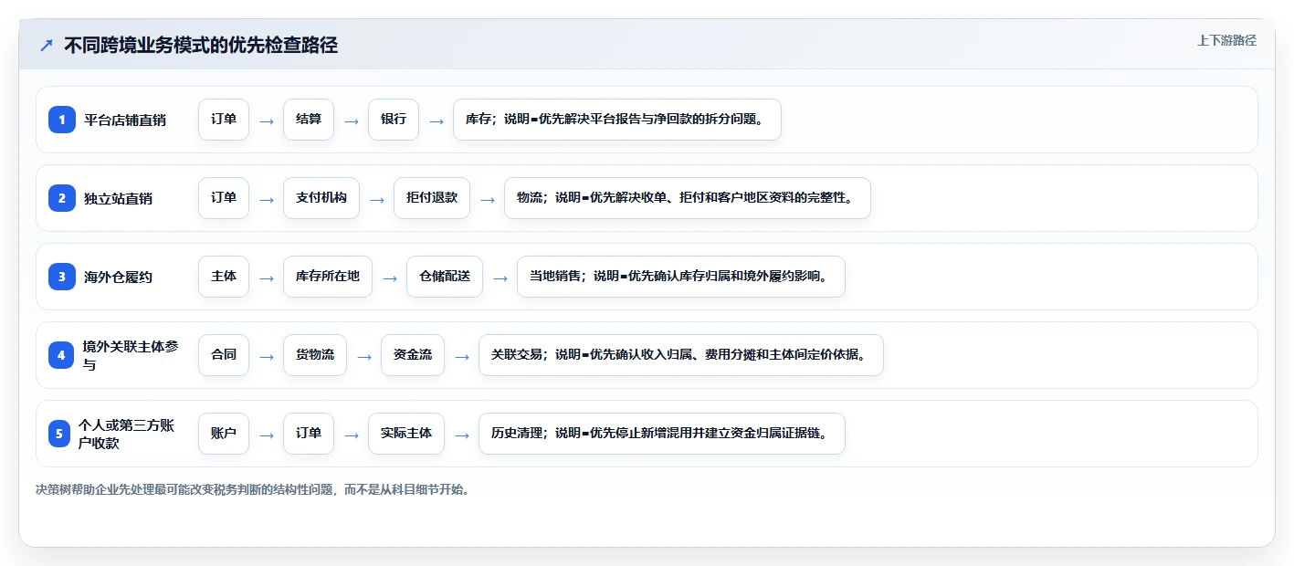Click the number 5 badge for 个人或第三方账户收款
This screenshot has height=566, width=1294.
tap(61, 434)
